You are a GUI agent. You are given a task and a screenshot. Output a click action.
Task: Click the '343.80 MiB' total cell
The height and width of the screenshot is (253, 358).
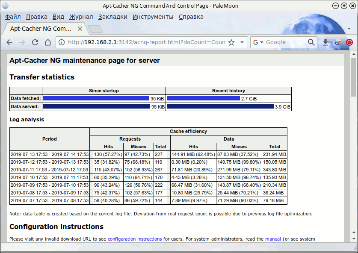click(275, 170)
